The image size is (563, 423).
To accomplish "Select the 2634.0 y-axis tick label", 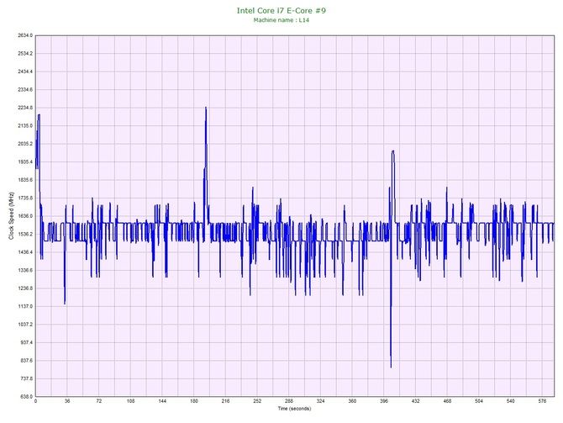I will click(25, 35).
